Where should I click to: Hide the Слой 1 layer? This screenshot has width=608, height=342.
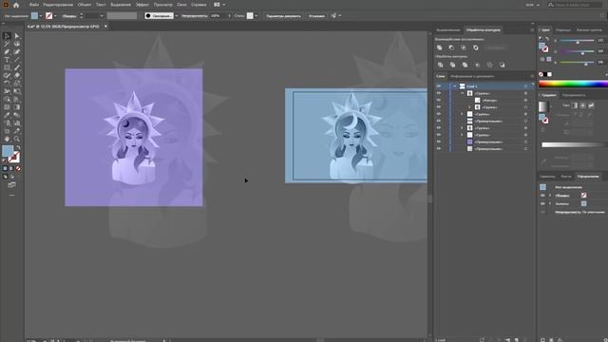pyautogui.click(x=439, y=86)
